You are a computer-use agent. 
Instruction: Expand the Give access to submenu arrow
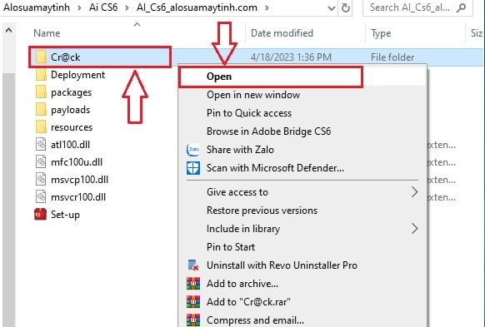[x=414, y=192]
